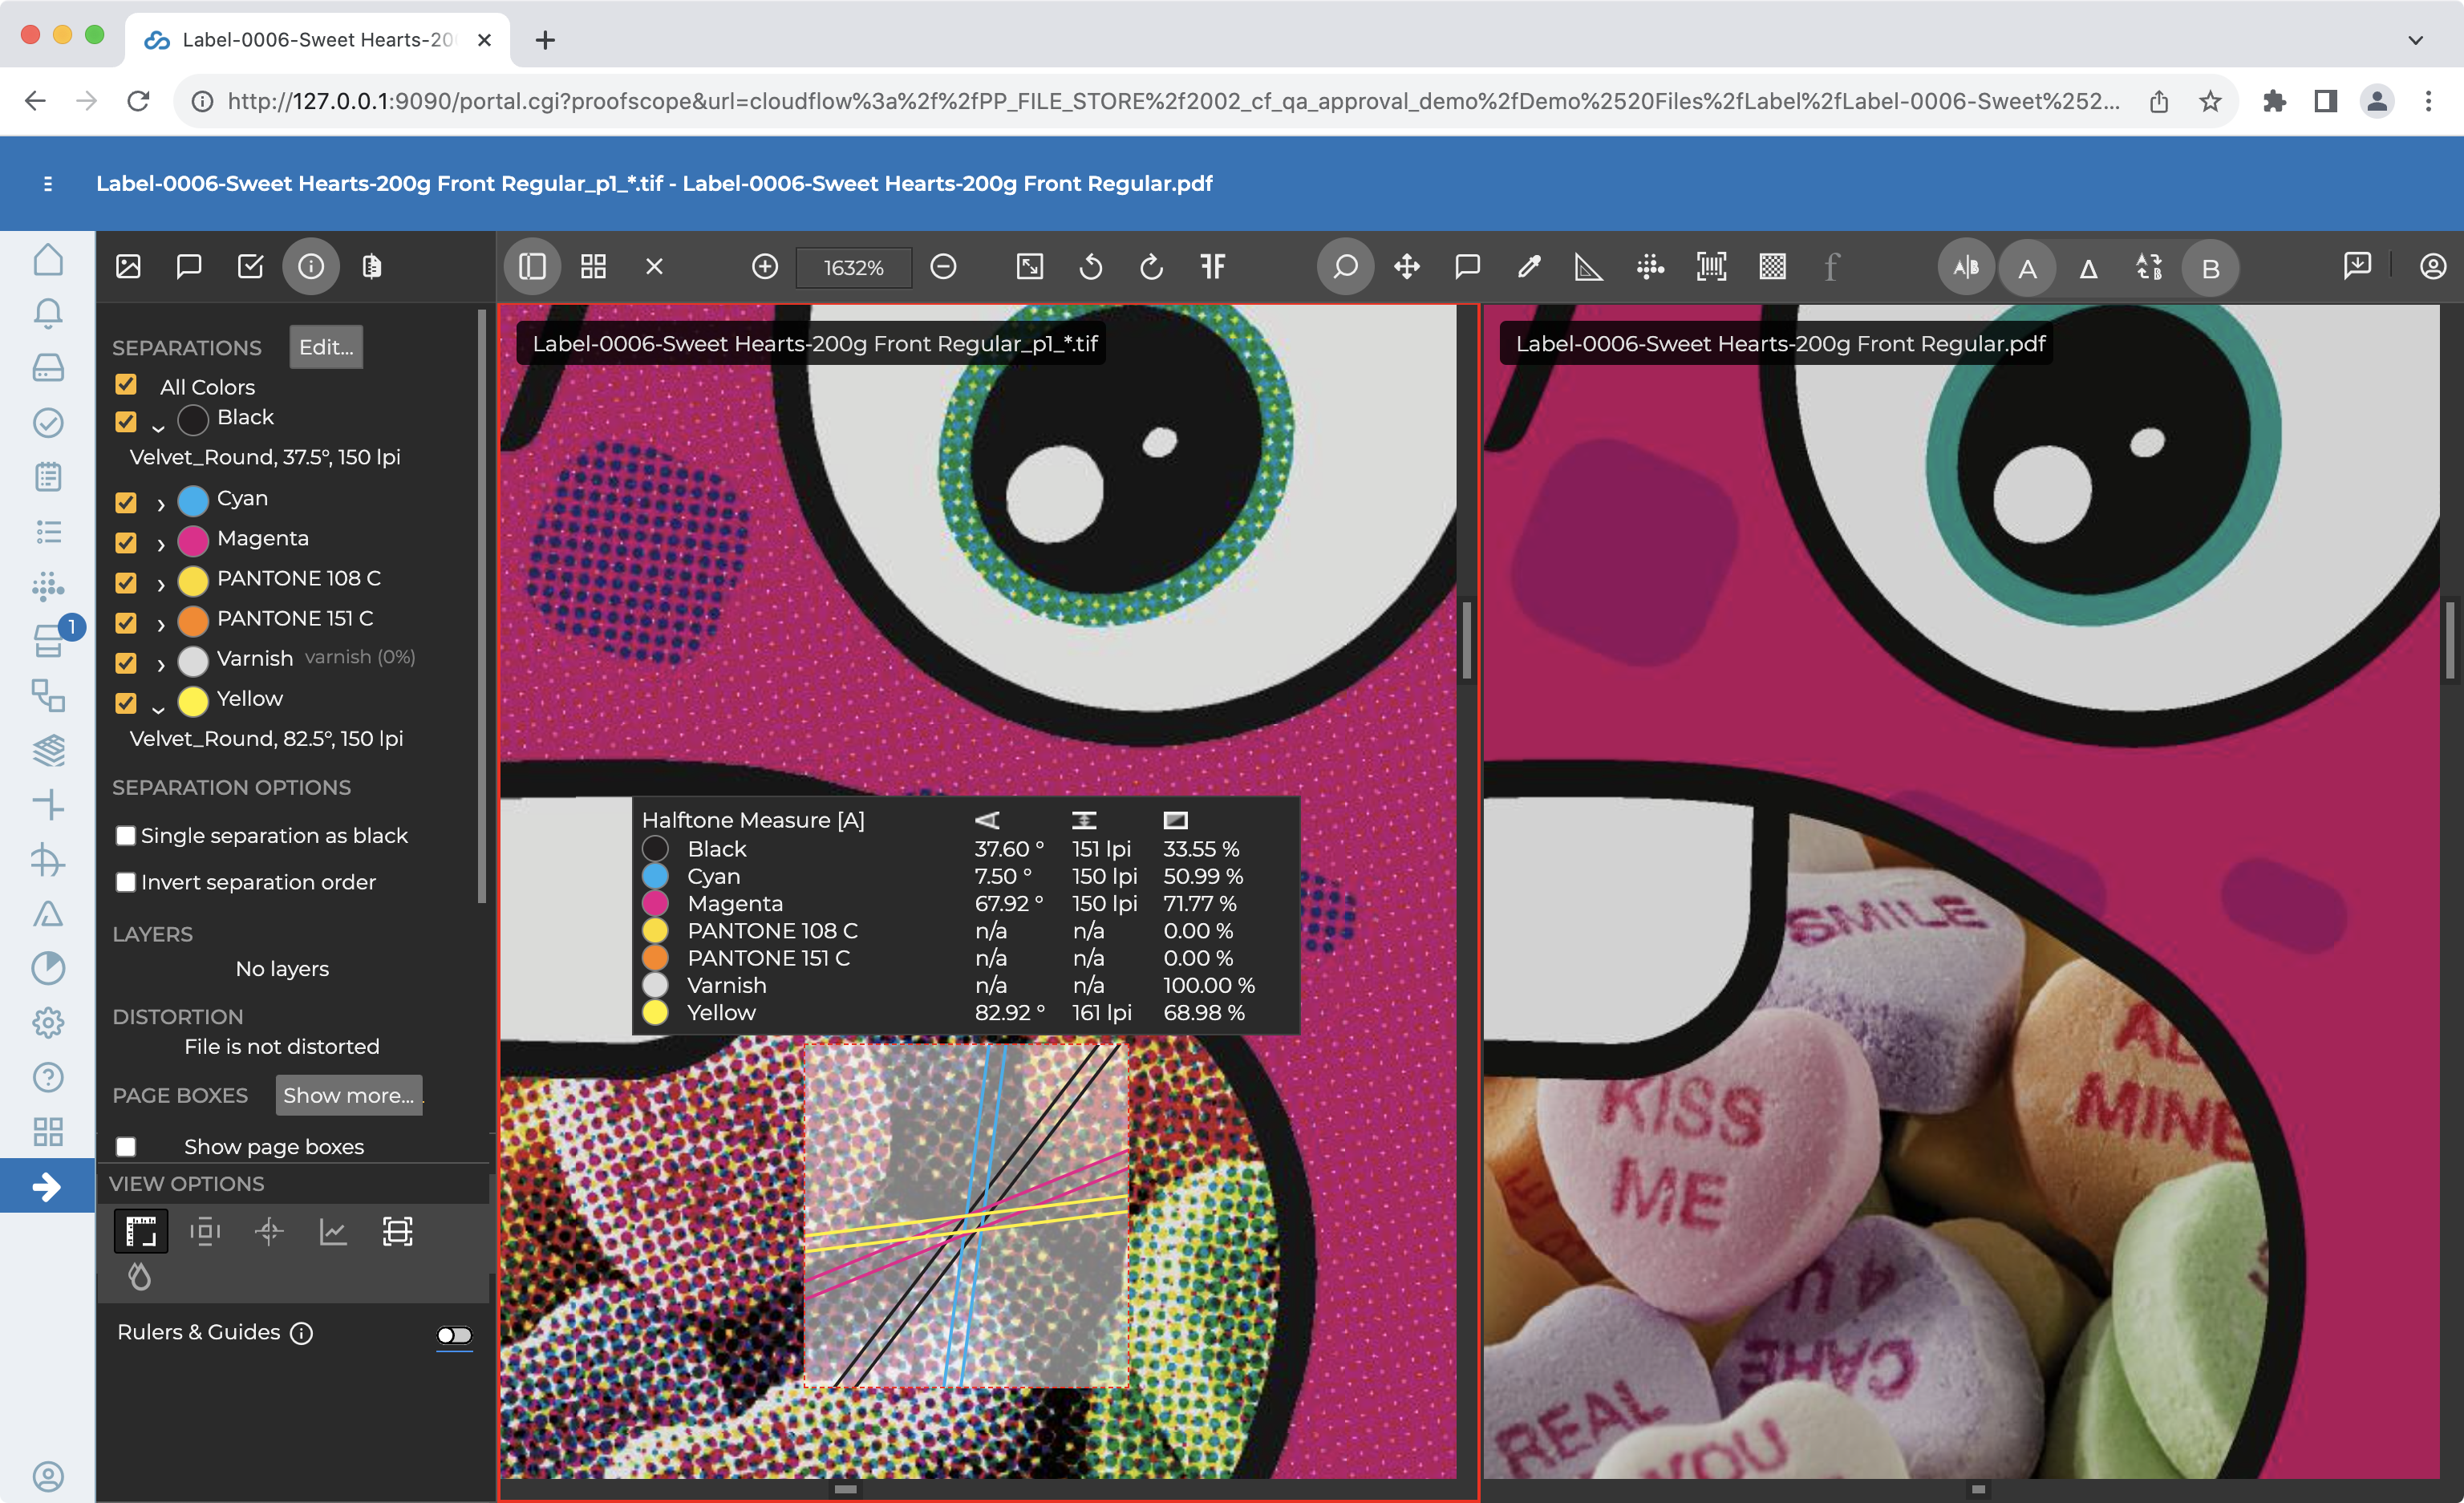Switch to the comments panel tab

point(189,267)
